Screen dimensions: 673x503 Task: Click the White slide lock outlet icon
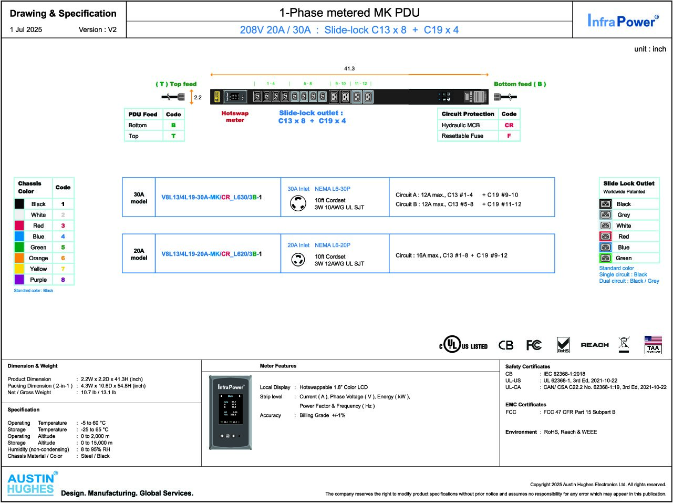606,225
